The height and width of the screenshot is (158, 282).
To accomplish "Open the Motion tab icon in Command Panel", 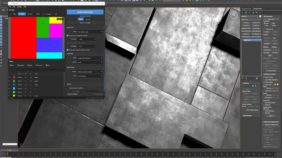I will point(253,13).
